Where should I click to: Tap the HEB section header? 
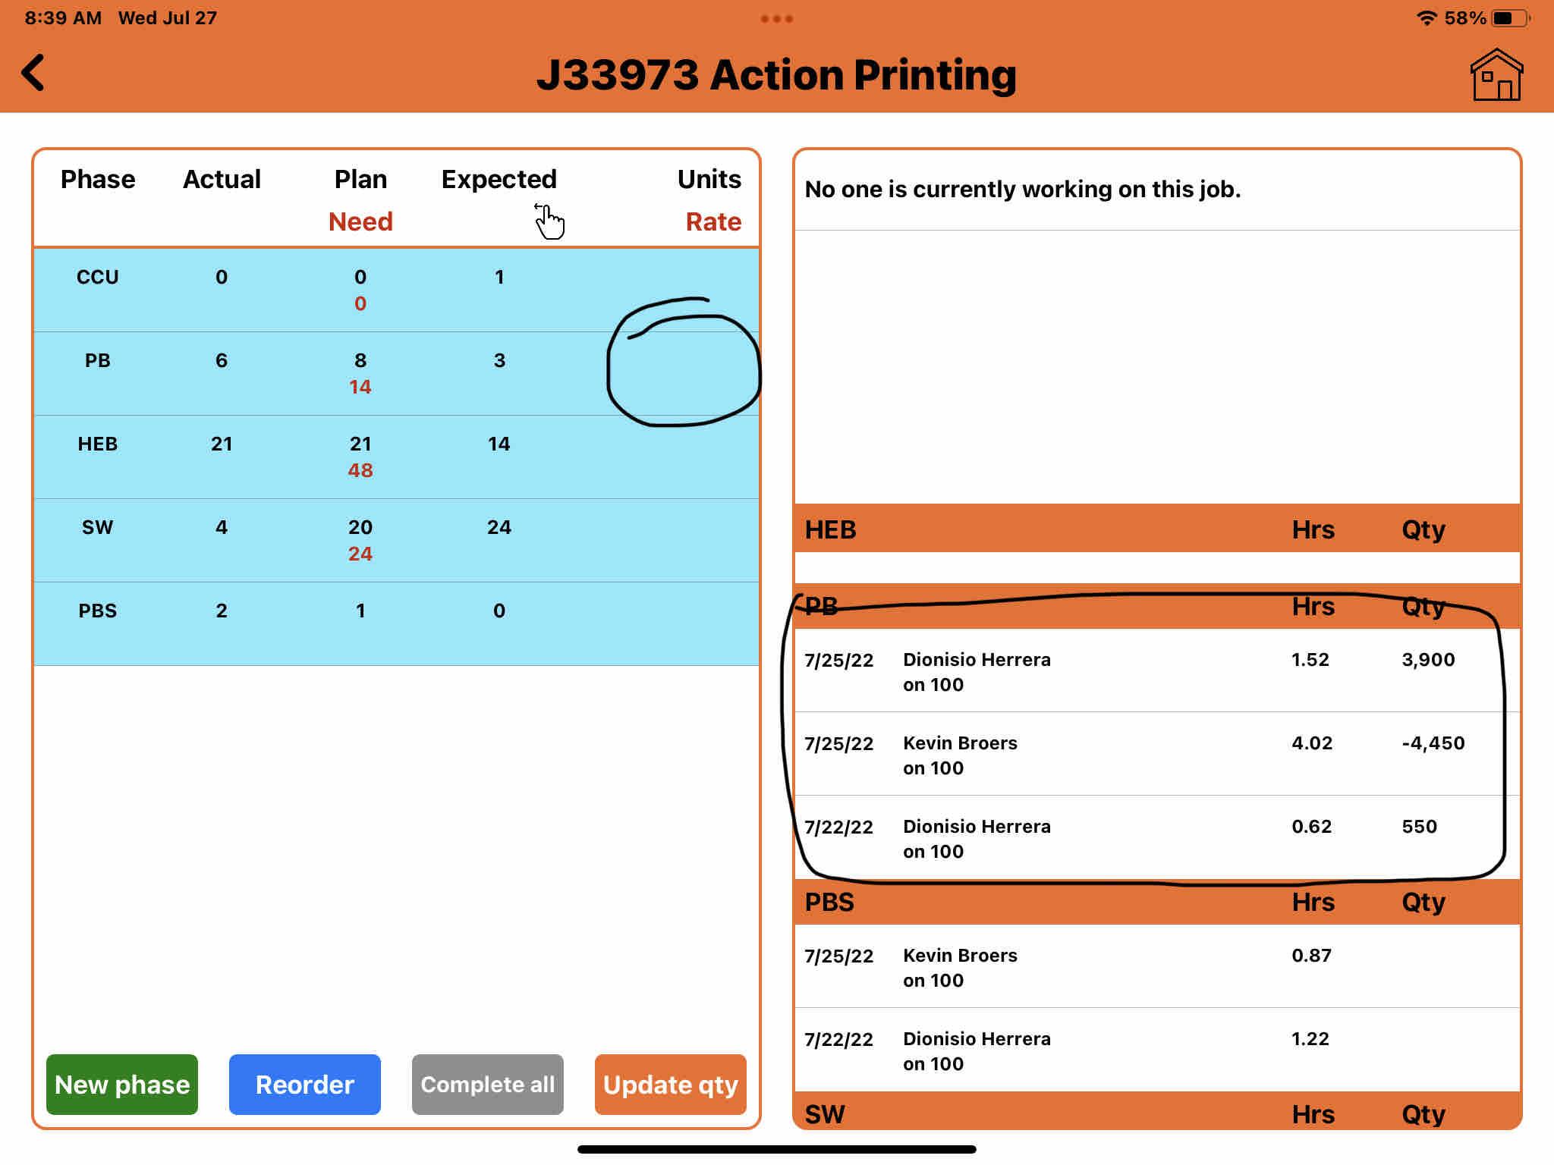[1156, 529]
